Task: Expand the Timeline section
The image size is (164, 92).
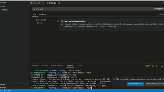Action: (x=14, y=88)
